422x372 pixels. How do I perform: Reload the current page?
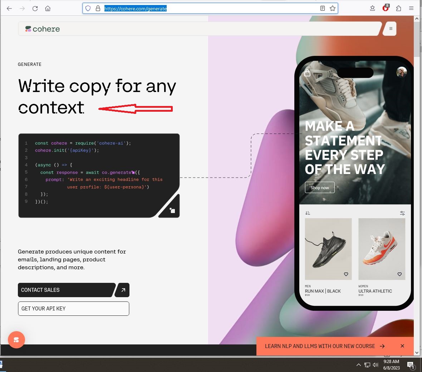tap(35, 9)
